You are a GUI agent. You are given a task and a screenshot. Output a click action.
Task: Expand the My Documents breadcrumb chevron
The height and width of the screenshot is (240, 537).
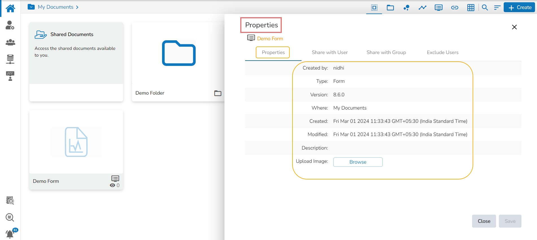tap(77, 7)
